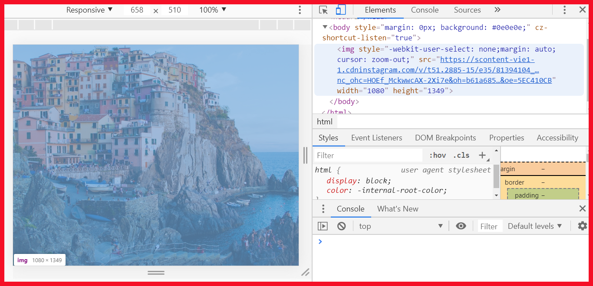Open device toolbar more options menu
The width and height of the screenshot is (593, 286).
click(300, 10)
